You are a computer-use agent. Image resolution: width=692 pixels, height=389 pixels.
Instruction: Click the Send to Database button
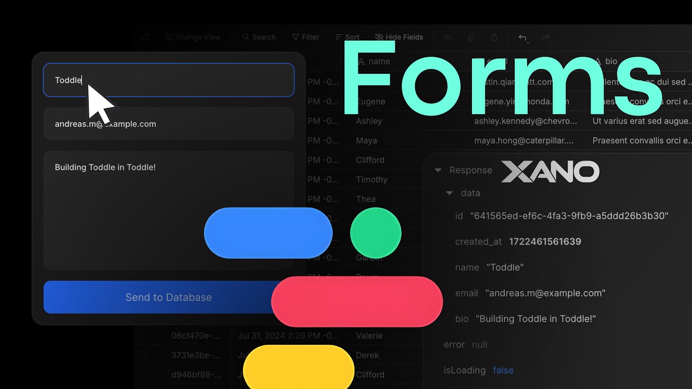[x=169, y=297]
